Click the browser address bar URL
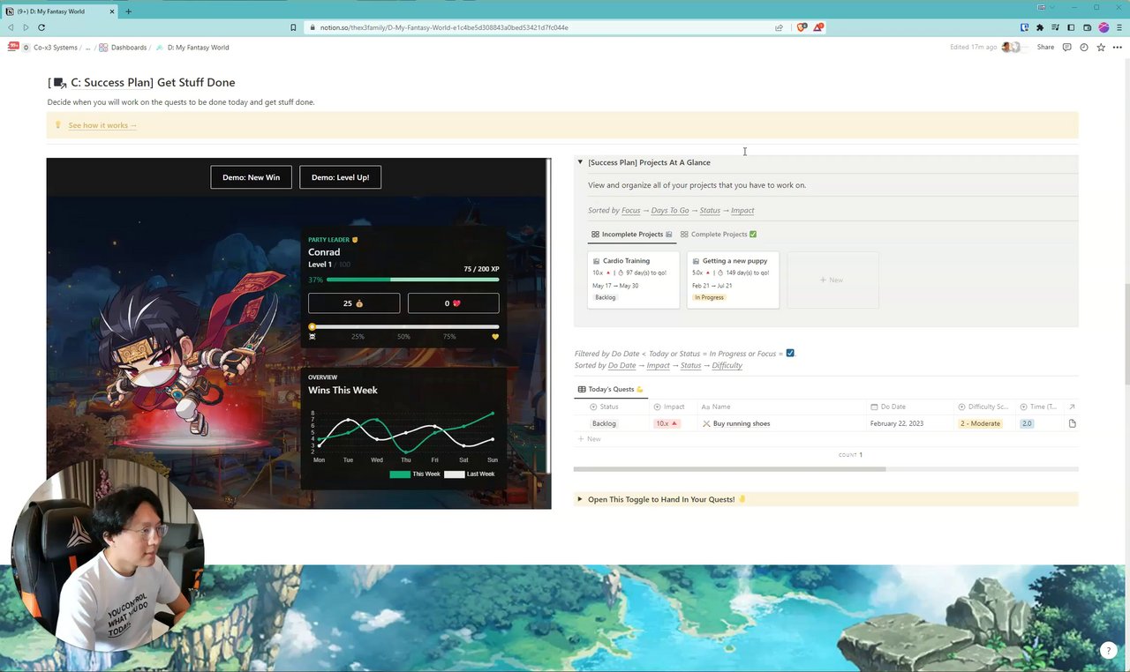The width and height of the screenshot is (1130, 672). pyautogui.click(x=444, y=27)
